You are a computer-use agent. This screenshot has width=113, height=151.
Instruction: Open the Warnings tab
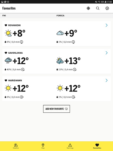pyautogui.click(x=70, y=146)
